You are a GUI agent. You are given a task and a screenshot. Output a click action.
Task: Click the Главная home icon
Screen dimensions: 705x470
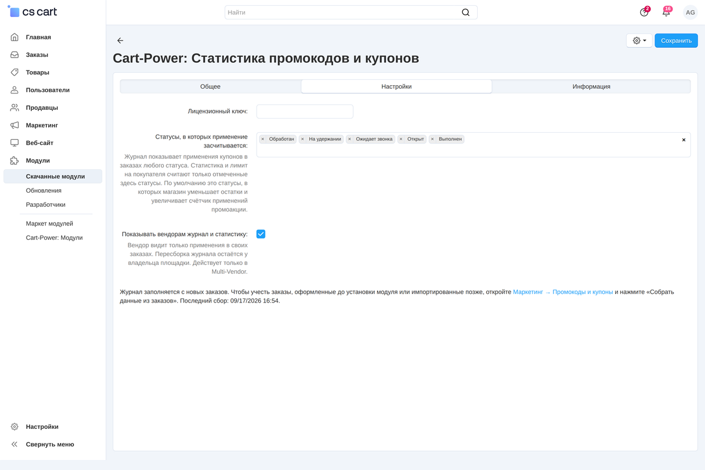15,37
